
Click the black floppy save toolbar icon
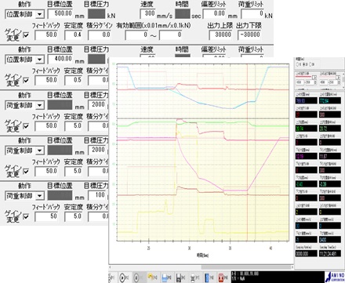179,278
